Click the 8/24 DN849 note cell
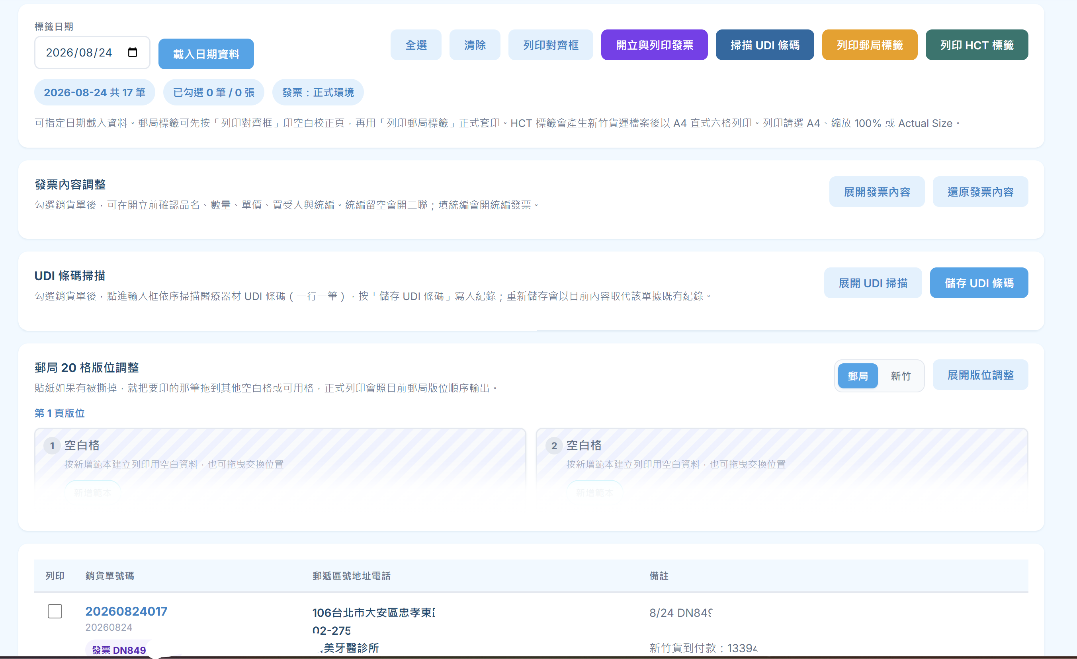 pyautogui.click(x=680, y=613)
